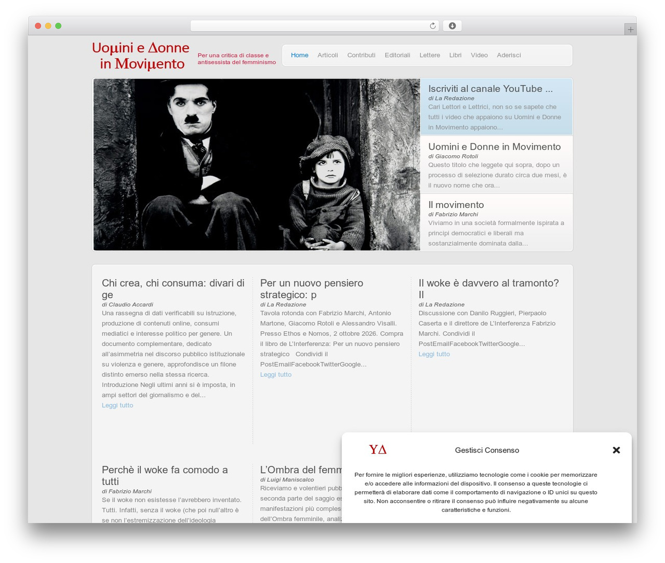Open the Home menu item
The height and width of the screenshot is (563, 665).
(300, 55)
